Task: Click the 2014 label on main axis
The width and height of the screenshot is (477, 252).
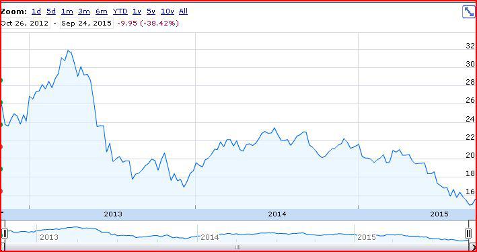Action: point(277,214)
